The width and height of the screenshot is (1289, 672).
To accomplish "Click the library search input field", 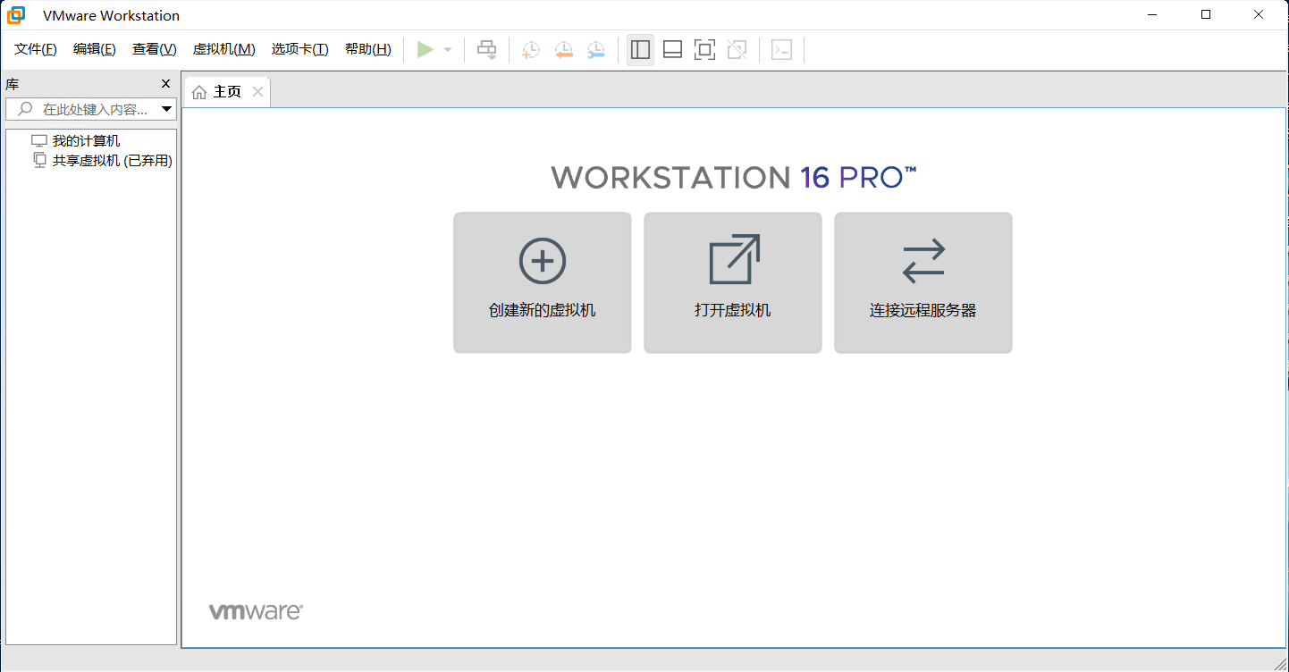I will [x=92, y=109].
